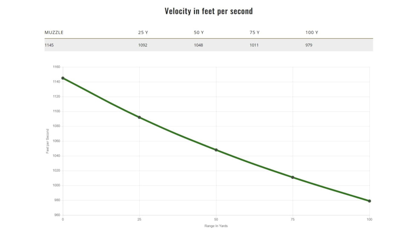
Task: Click the "Range In Yards" axis title
Action: point(216,226)
